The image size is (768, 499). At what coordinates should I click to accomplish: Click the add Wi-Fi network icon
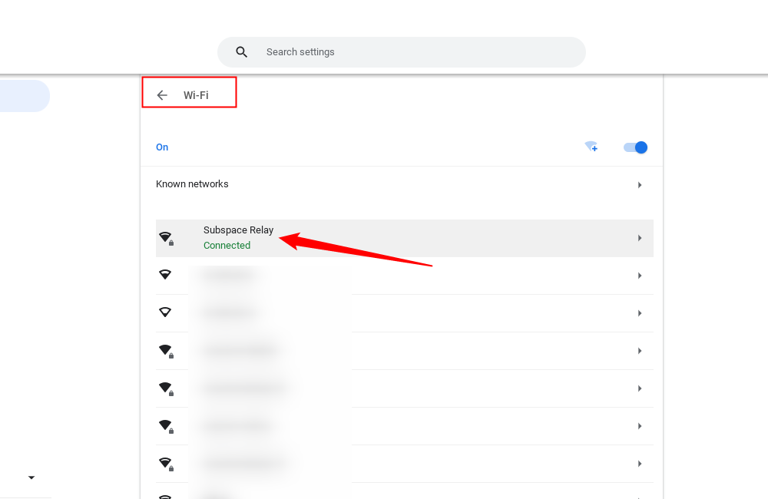click(x=591, y=147)
